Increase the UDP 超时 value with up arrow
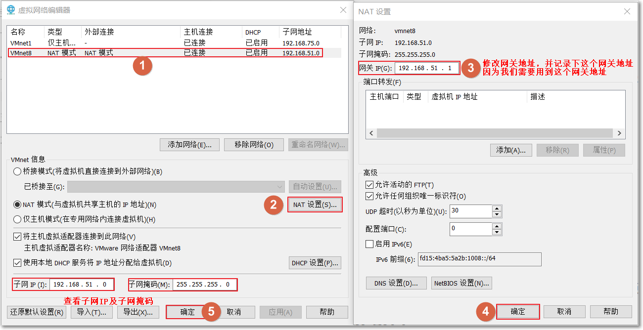Image resolution: width=643 pixels, height=330 pixels. pyautogui.click(x=497, y=208)
